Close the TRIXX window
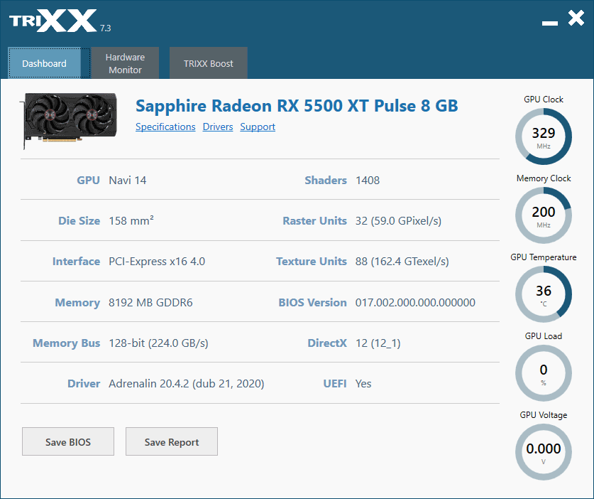The width and height of the screenshot is (594, 499). coord(576,18)
